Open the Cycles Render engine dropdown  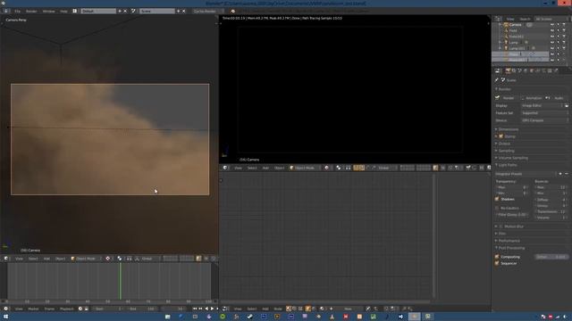point(207,12)
